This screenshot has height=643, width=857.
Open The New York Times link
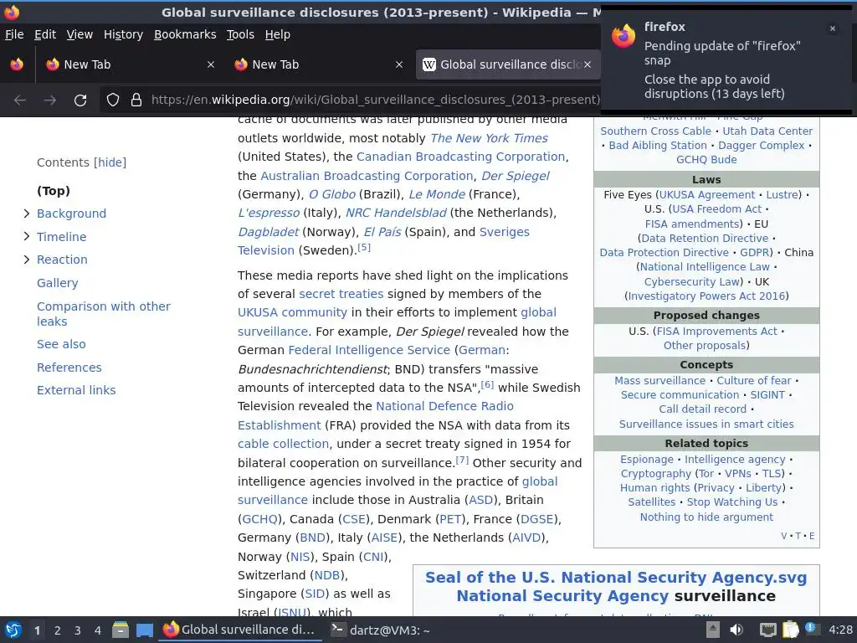[489, 138]
